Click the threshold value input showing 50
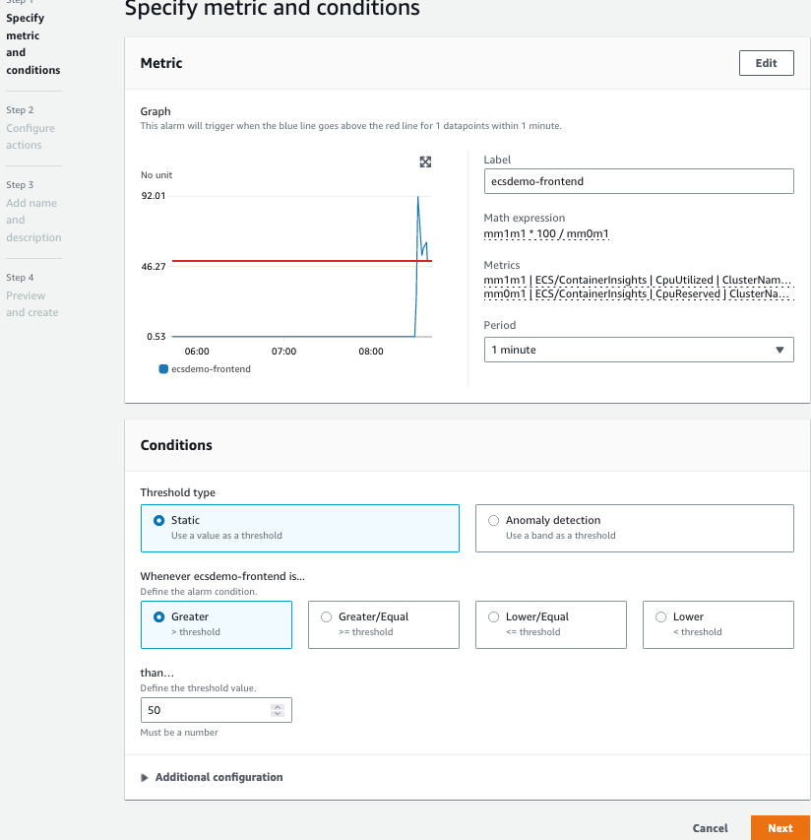 coord(207,709)
